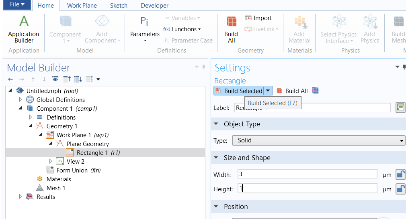The width and height of the screenshot is (406, 219).
Task: Expand the Global Definitions node
Action: tap(21, 99)
